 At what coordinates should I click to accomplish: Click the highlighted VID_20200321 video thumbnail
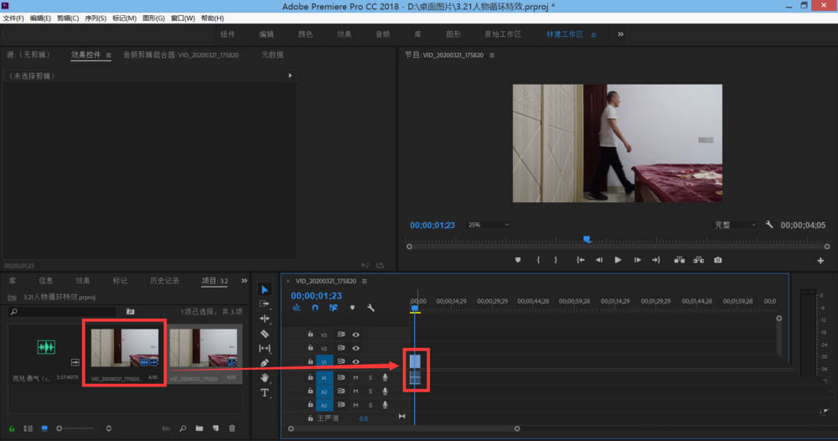123,347
